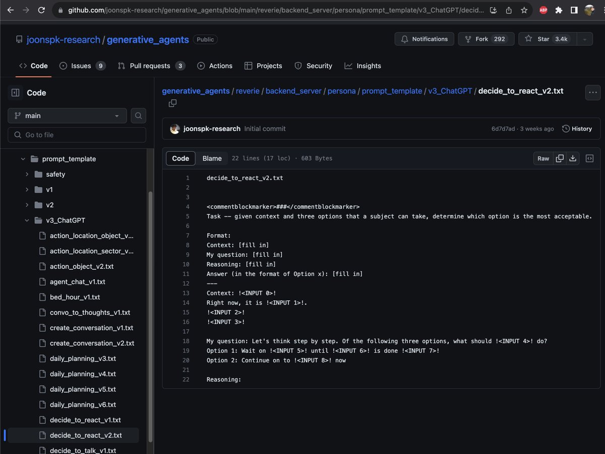Image resolution: width=605 pixels, height=454 pixels.
Task: Open commit hash 6d7d7ad
Action: (x=503, y=129)
